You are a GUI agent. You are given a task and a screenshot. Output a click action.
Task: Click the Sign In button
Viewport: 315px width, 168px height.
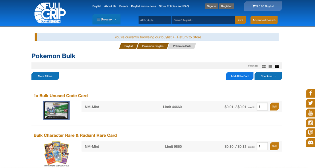click(211, 6)
